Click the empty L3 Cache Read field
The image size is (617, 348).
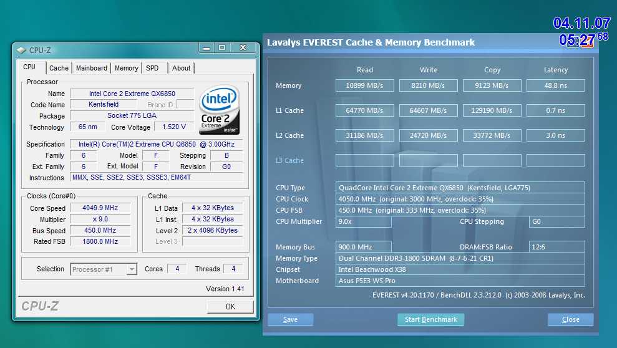point(364,160)
